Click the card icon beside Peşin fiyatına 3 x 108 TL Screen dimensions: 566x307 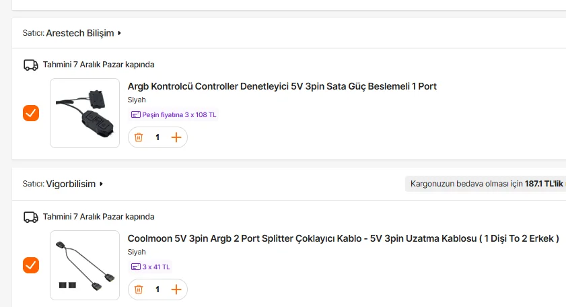(136, 115)
